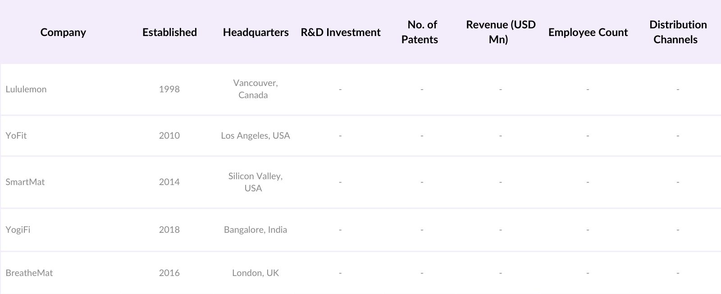Click the R&D Investment column header
Viewport: 721px width, 294px height.
341,32
